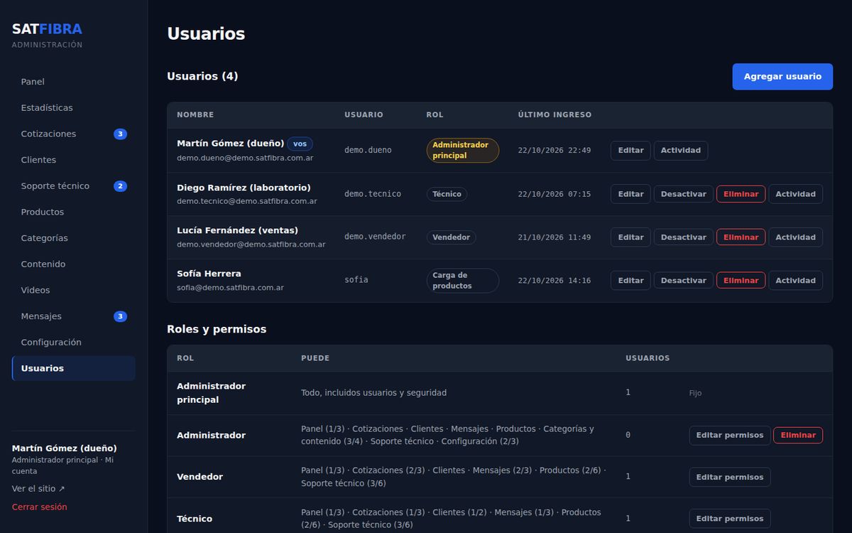The width and height of the screenshot is (852, 533).
Task: Open the Panel section in the sidebar
Action: tap(73, 82)
